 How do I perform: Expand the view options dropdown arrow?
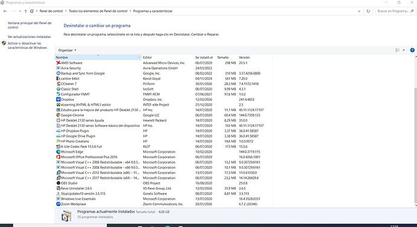[404, 50]
